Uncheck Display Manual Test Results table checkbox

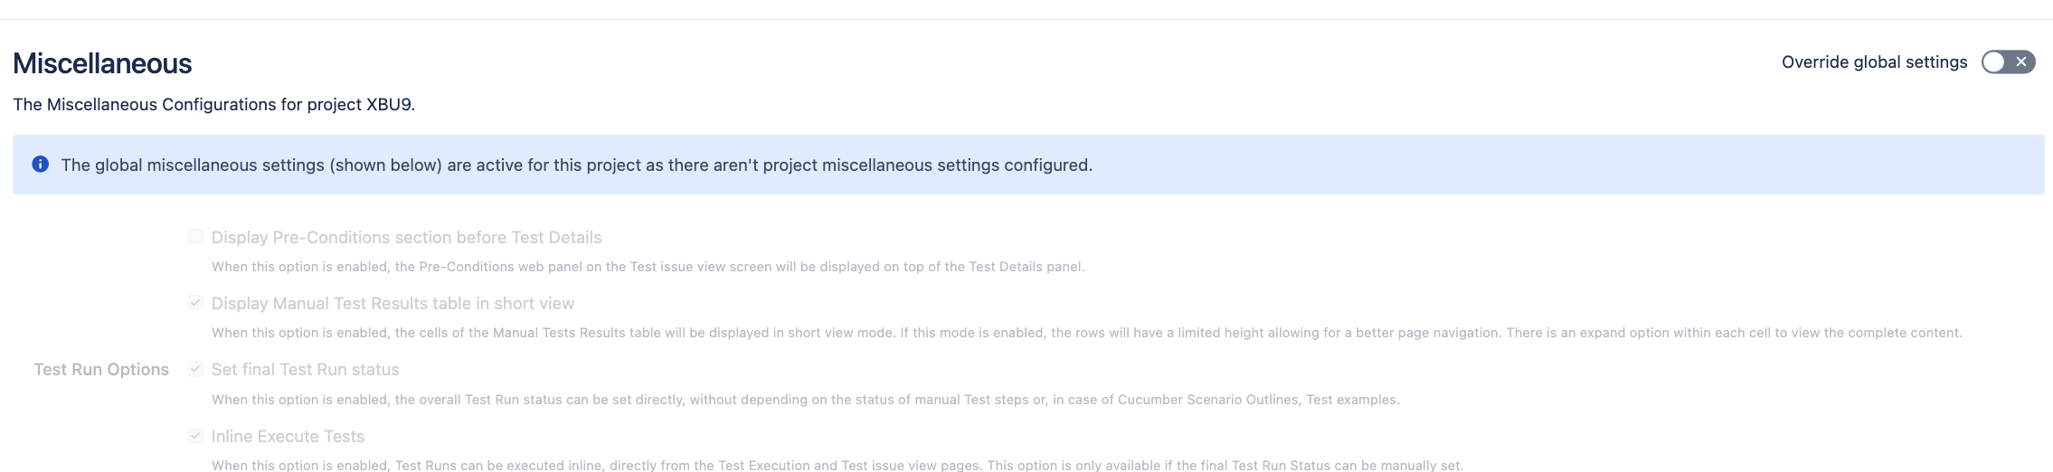pos(195,303)
